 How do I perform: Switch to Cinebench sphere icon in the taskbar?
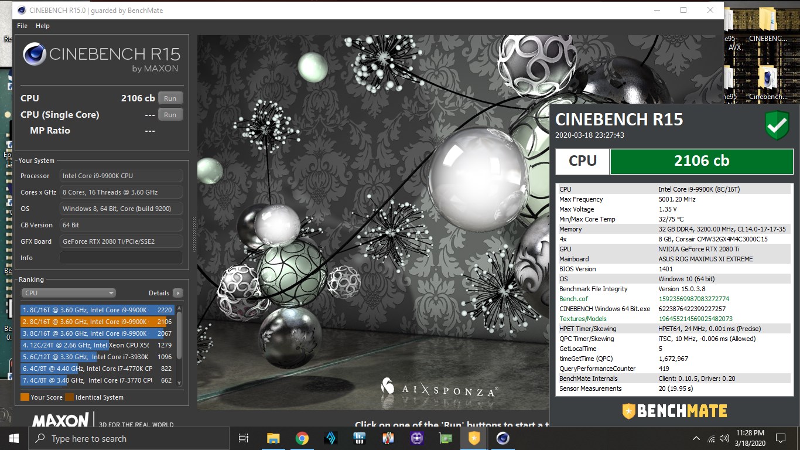[x=502, y=438]
